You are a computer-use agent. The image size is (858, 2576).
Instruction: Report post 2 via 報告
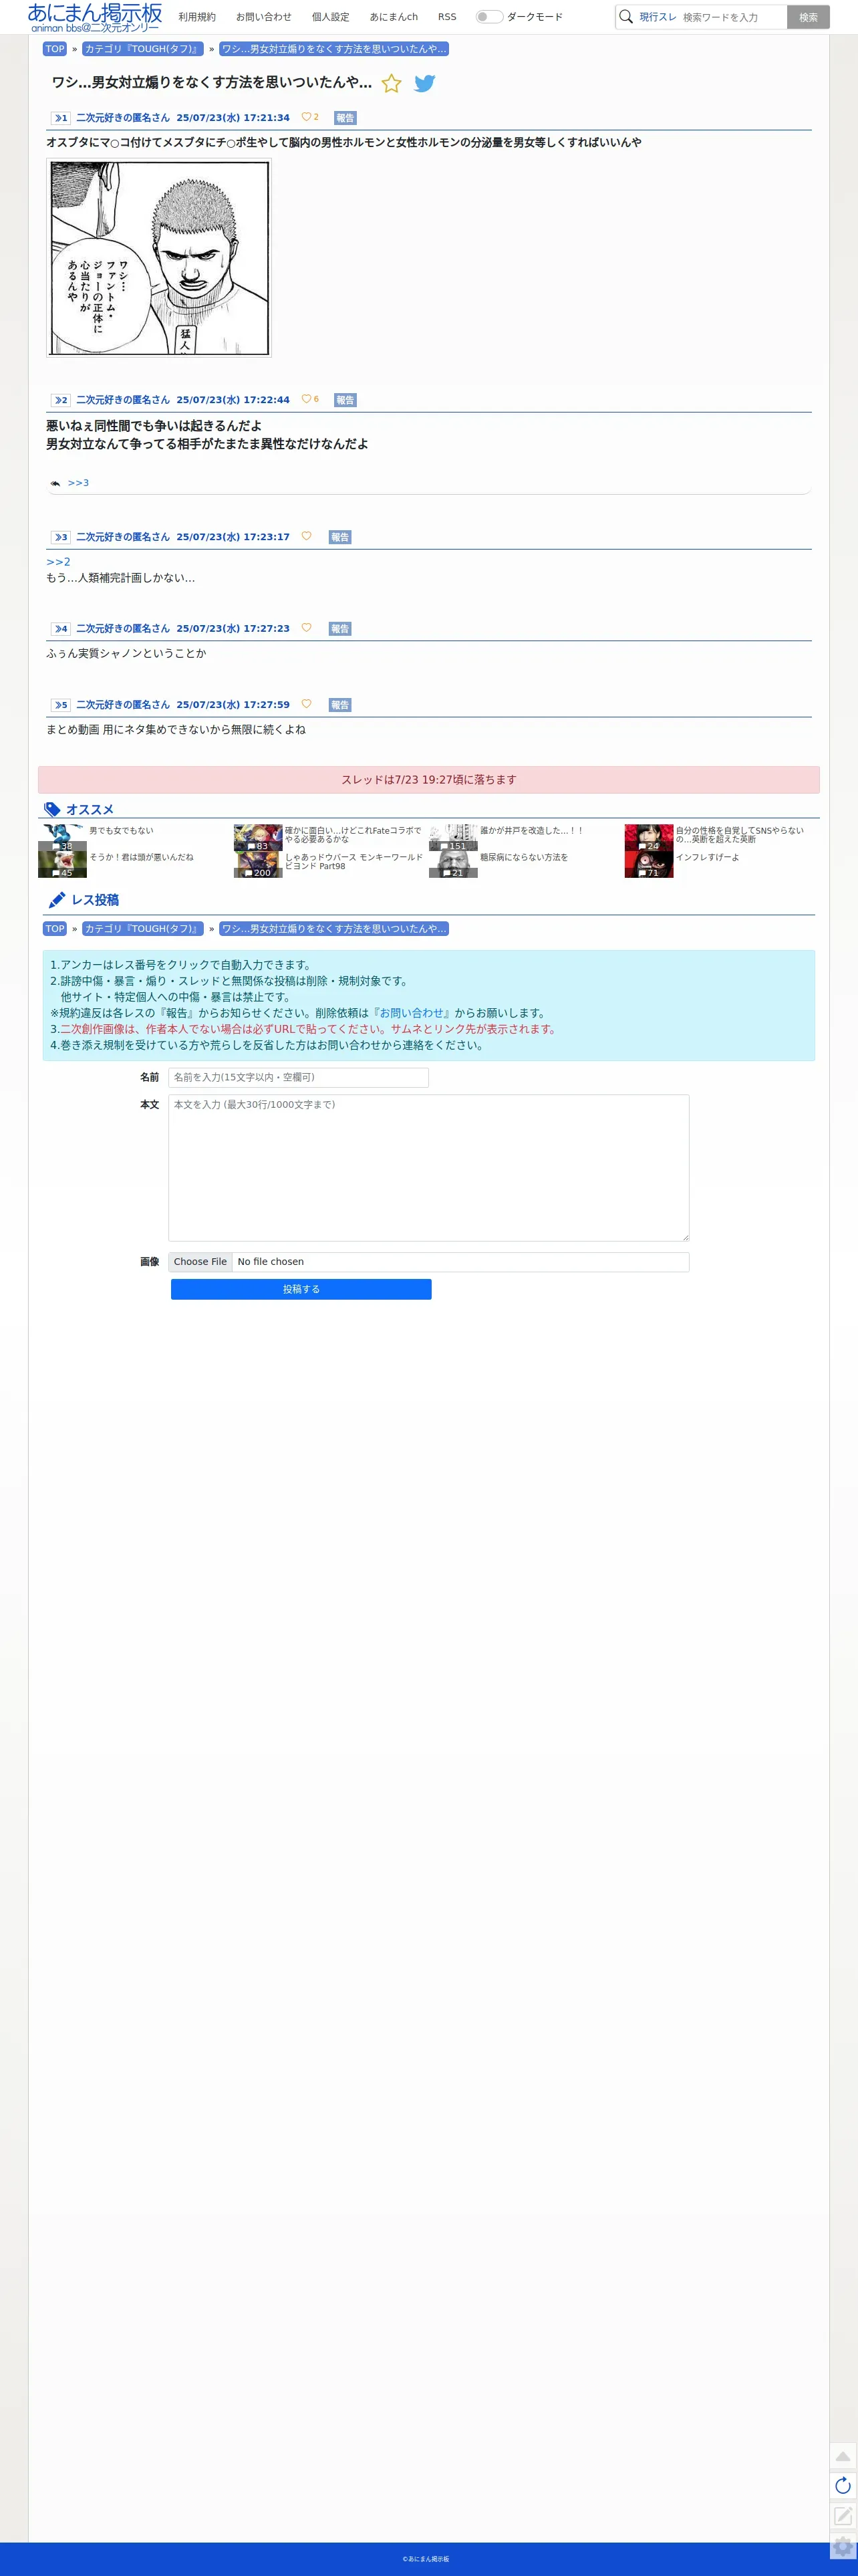click(345, 400)
